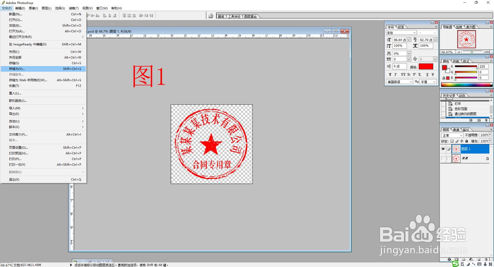Click create new document from state icon

click(471, 120)
